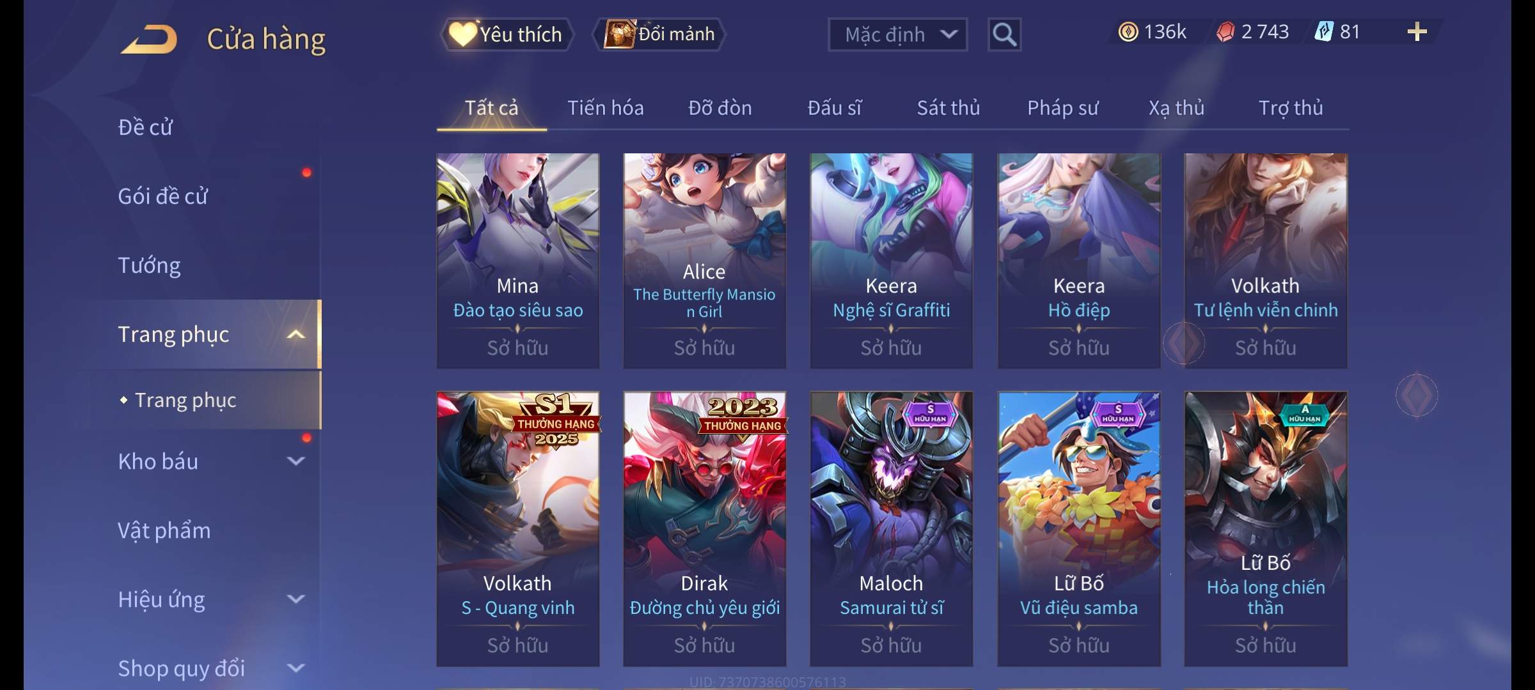Screen dimensions: 1535x690
Task: Select the Tiến hóa tab
Action: coord(605,108)
